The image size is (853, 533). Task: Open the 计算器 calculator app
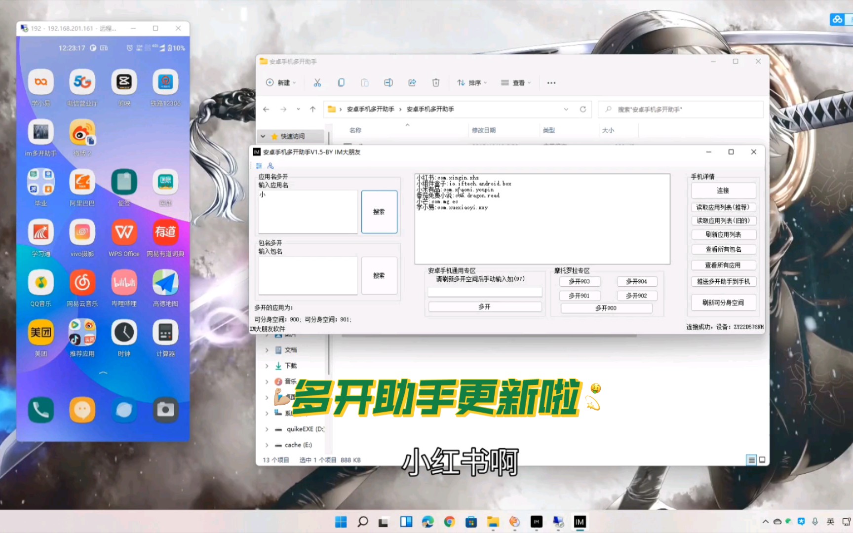click(x=165, y=332)
